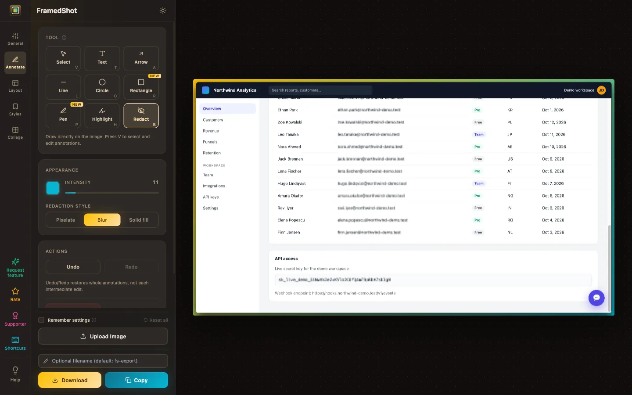Viewport: 632px width, 395px height.
Task: Show keyboard Shortcuts
Action: point(15,343)
